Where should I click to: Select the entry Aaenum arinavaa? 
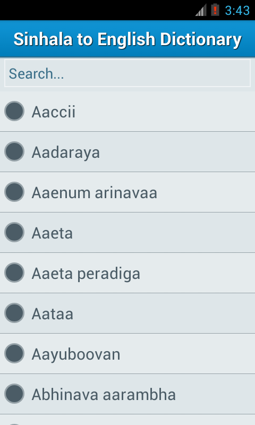127,192
